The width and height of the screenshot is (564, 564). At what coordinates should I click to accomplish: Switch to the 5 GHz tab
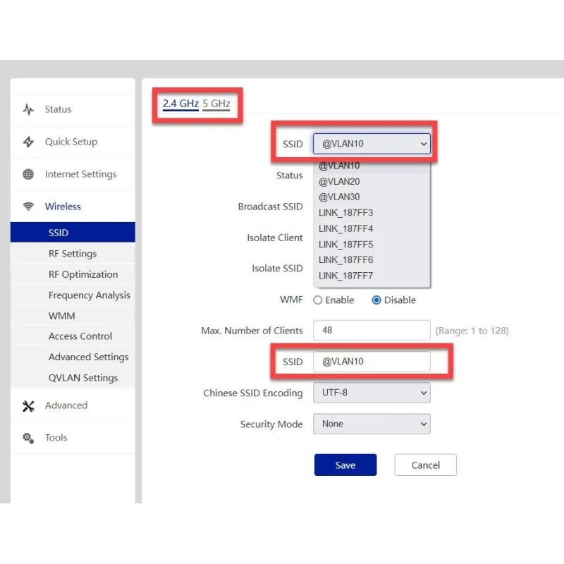pyautogui.click(x=216, y=104)
